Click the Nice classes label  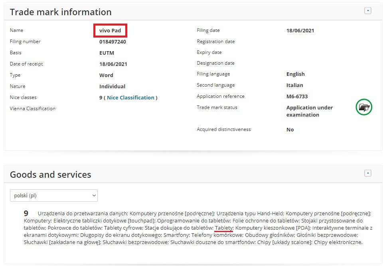pyautogui.click(x=23, y=97)
